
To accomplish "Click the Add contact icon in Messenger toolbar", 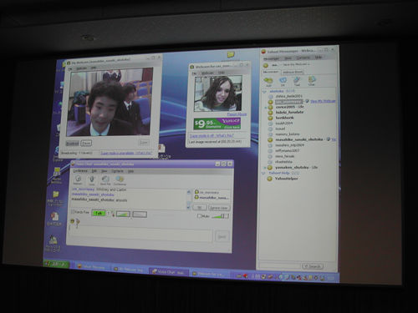I will click(x=268, y=81).
